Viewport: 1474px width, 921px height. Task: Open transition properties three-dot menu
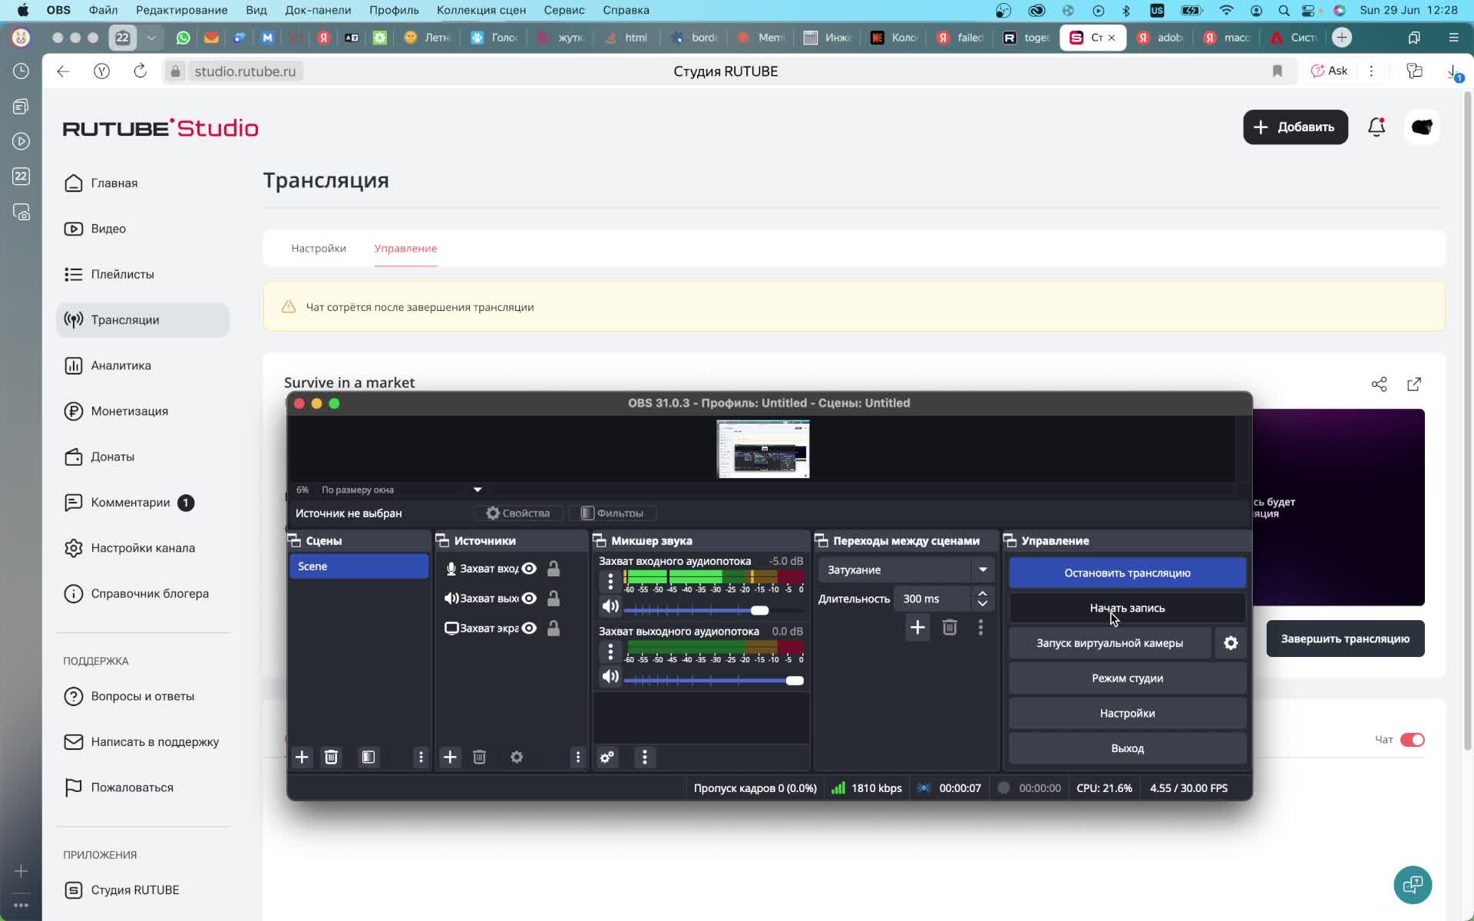980,627
